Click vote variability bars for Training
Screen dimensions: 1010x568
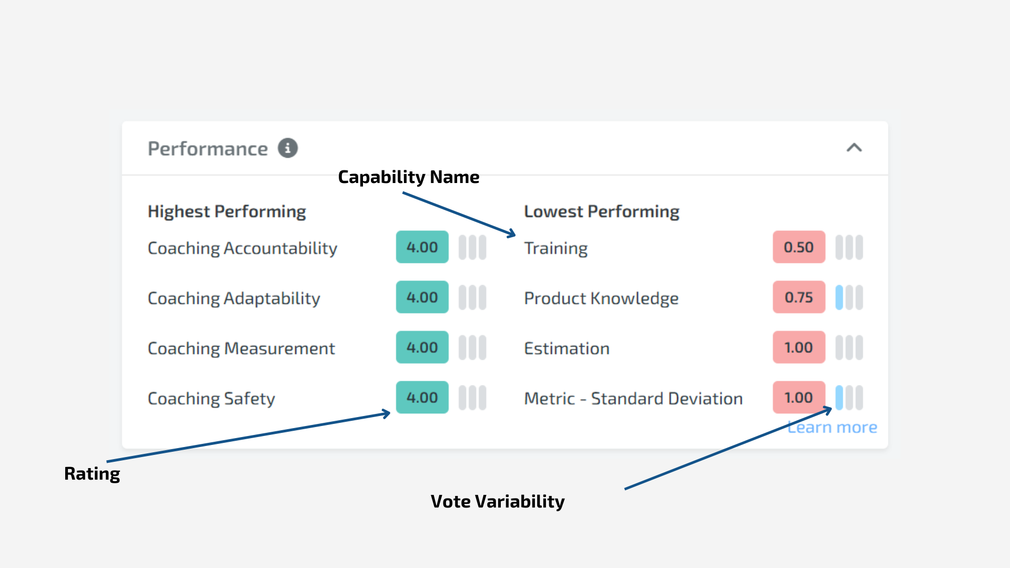849,247
